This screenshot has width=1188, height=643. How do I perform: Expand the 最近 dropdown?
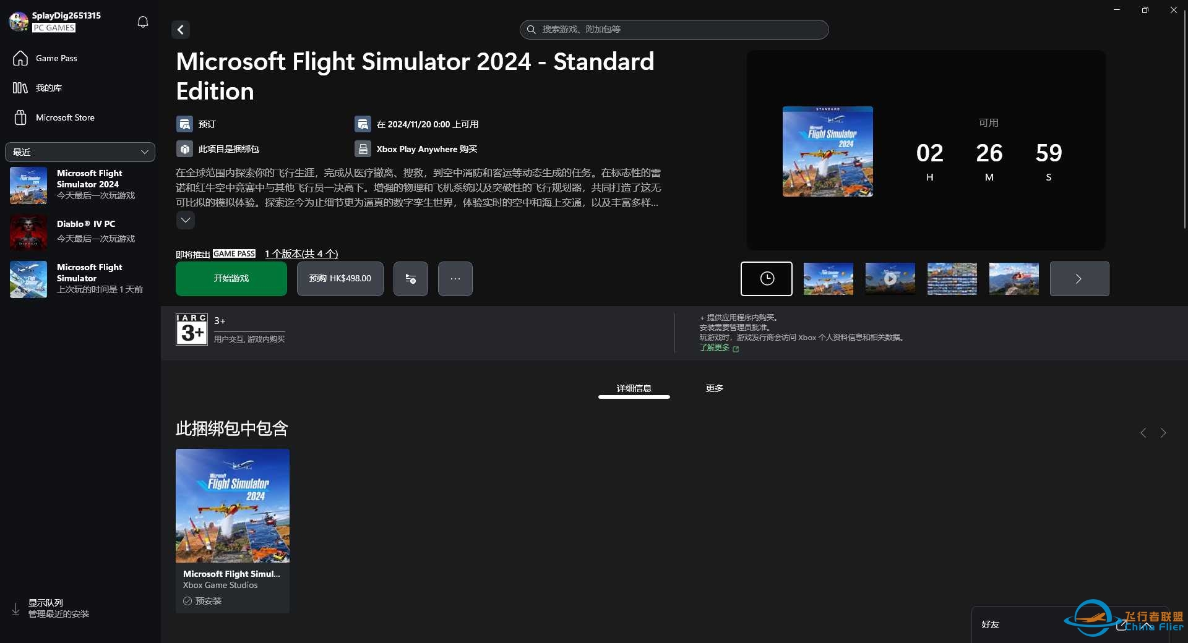pyautogui.click(x=80, y=152)
